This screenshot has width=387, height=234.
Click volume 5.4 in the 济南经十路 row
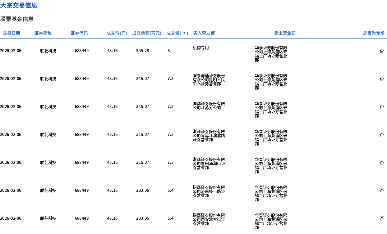point(170,190)
